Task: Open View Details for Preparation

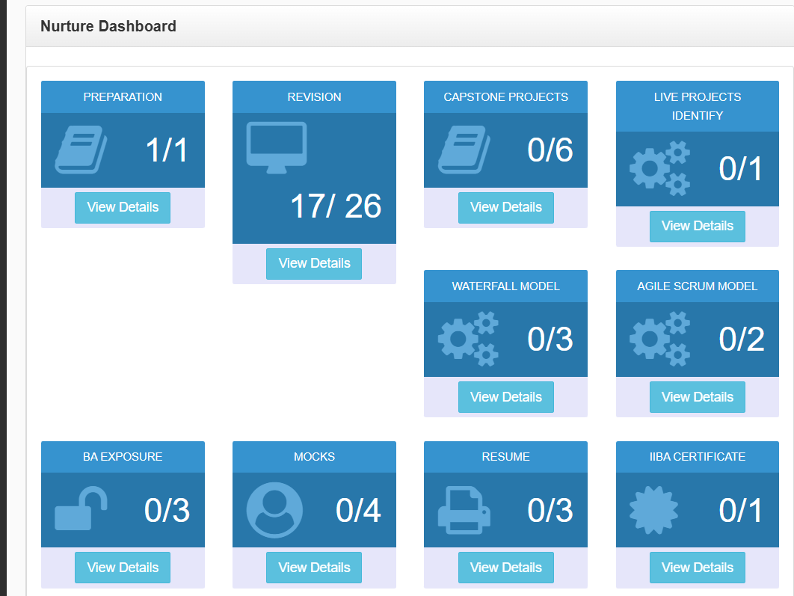Action: (123, 207)
